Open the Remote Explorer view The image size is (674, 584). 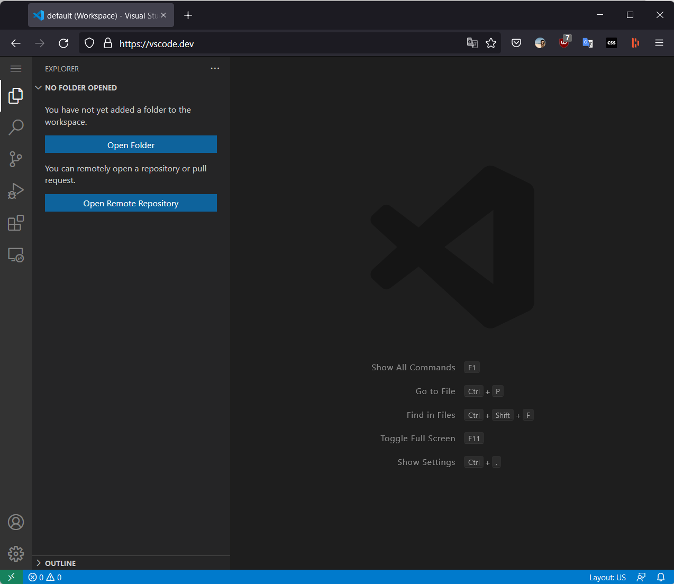(x=16, y=255)
